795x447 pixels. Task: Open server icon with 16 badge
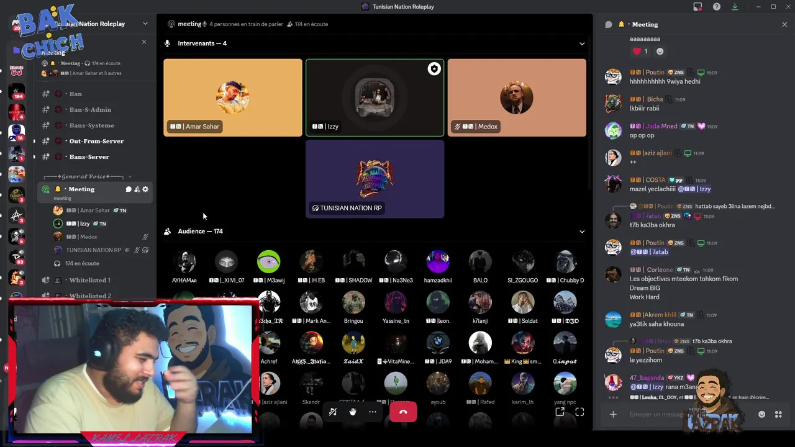[x=16, y=133]
